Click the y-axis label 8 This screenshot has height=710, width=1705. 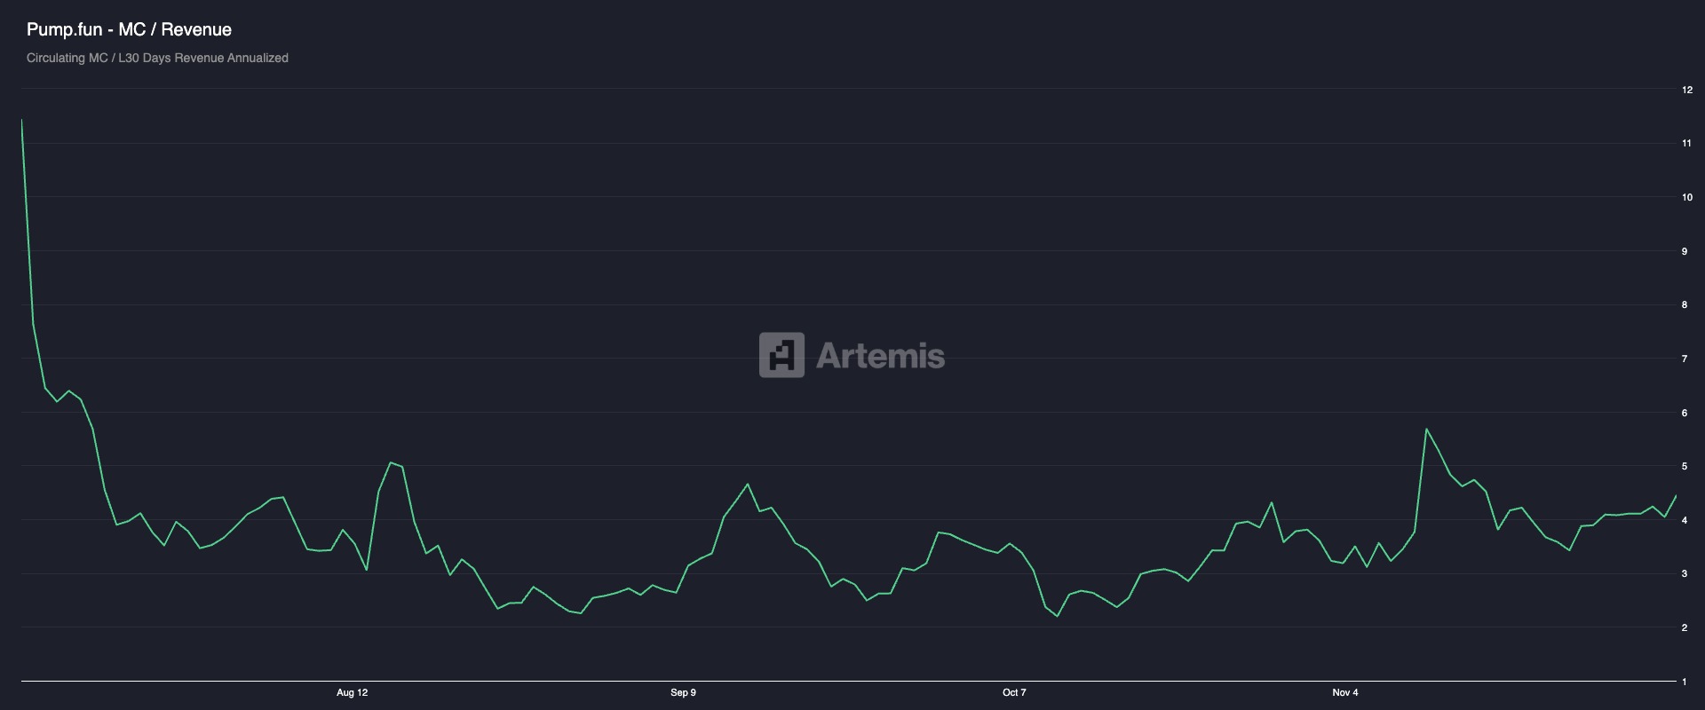click(x=1684, y=304)
